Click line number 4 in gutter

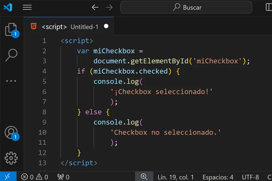point(44,71)
